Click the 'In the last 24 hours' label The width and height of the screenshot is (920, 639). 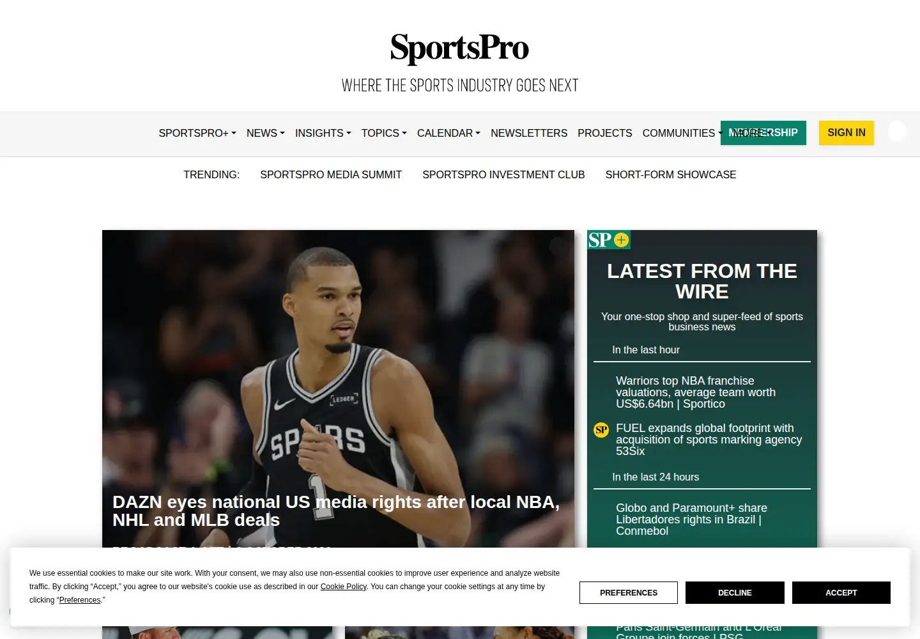[x=655, y=477]
